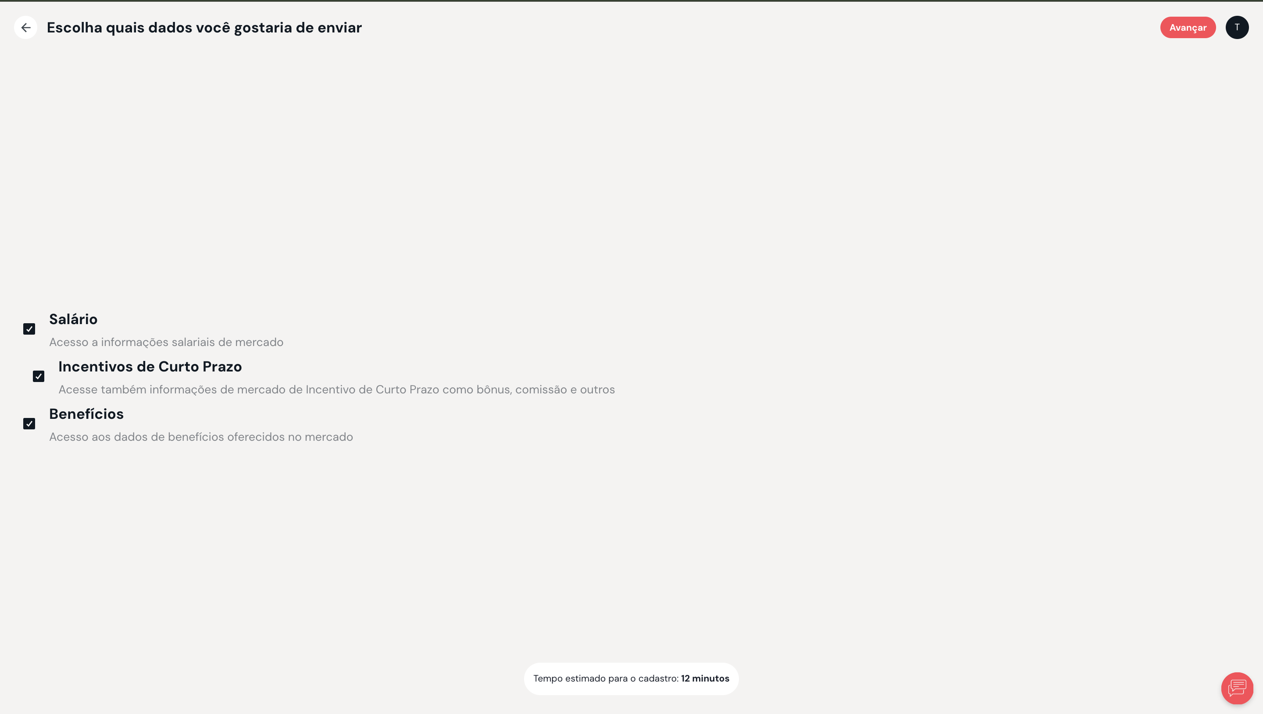Click the back arrow icon

[x=25, y=28]
